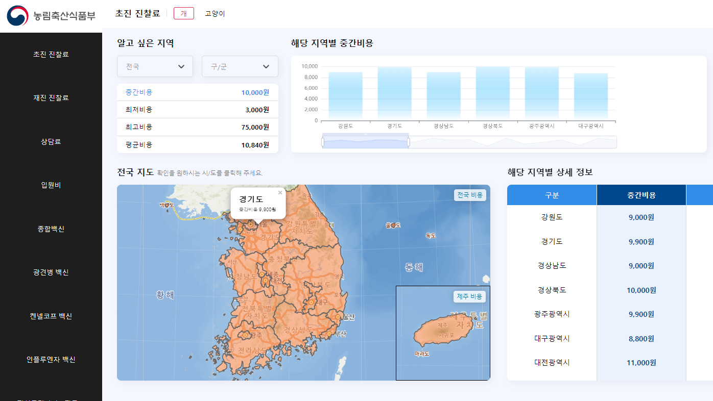
Task: Select 상담료 in the sidebar
Action: point(51,141)
